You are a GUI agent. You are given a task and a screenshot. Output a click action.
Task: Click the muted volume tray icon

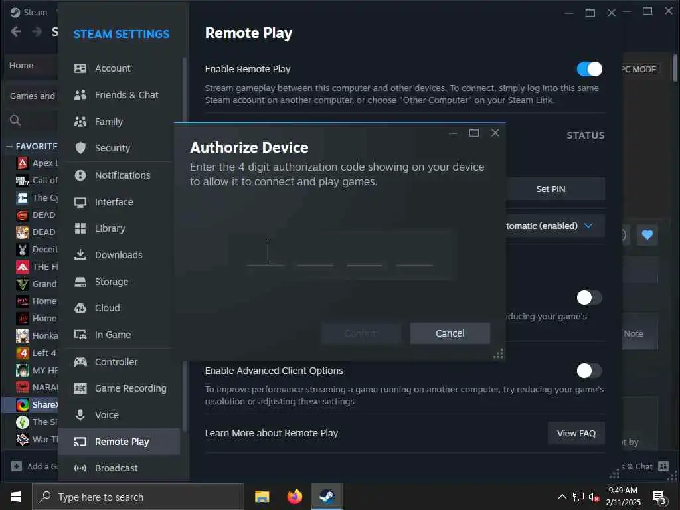tap(593, 497)
